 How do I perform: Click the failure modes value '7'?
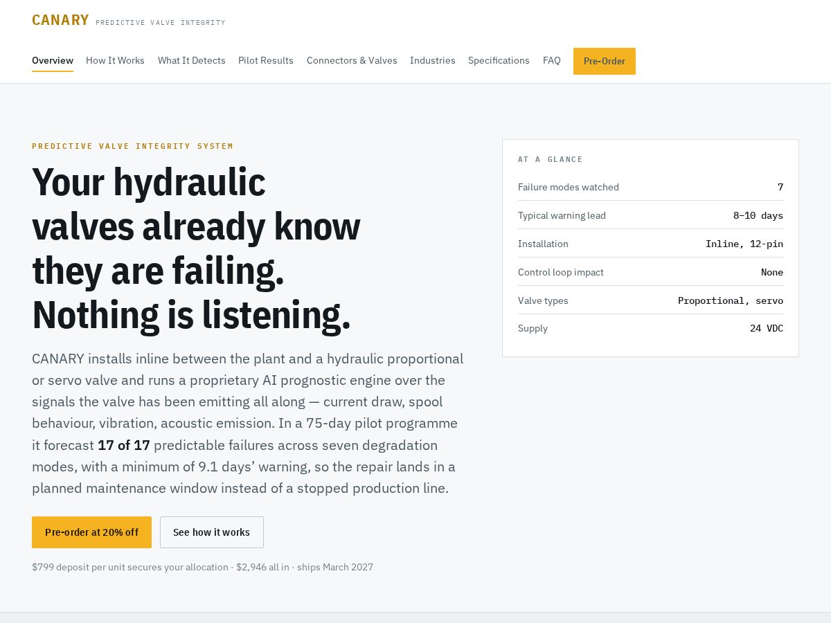tap(780, 187)
